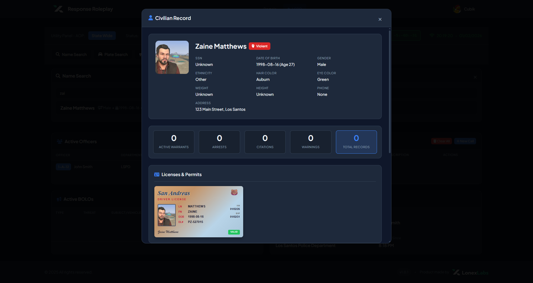The height and width of the screenshot is (283, 533).
Task: Click the eye color value Green
Action: click(323, 79)
